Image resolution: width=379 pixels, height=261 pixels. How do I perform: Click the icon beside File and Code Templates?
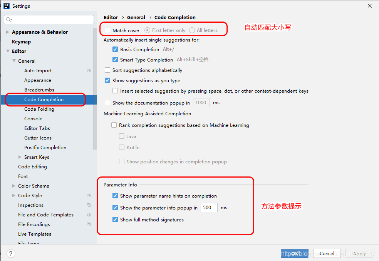[x=89, y=215]
